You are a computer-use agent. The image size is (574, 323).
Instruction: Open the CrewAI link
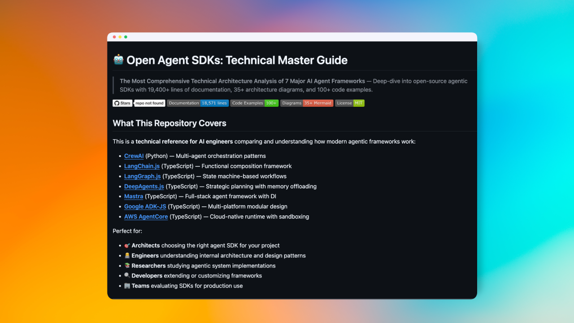click(x=134, y=156)
